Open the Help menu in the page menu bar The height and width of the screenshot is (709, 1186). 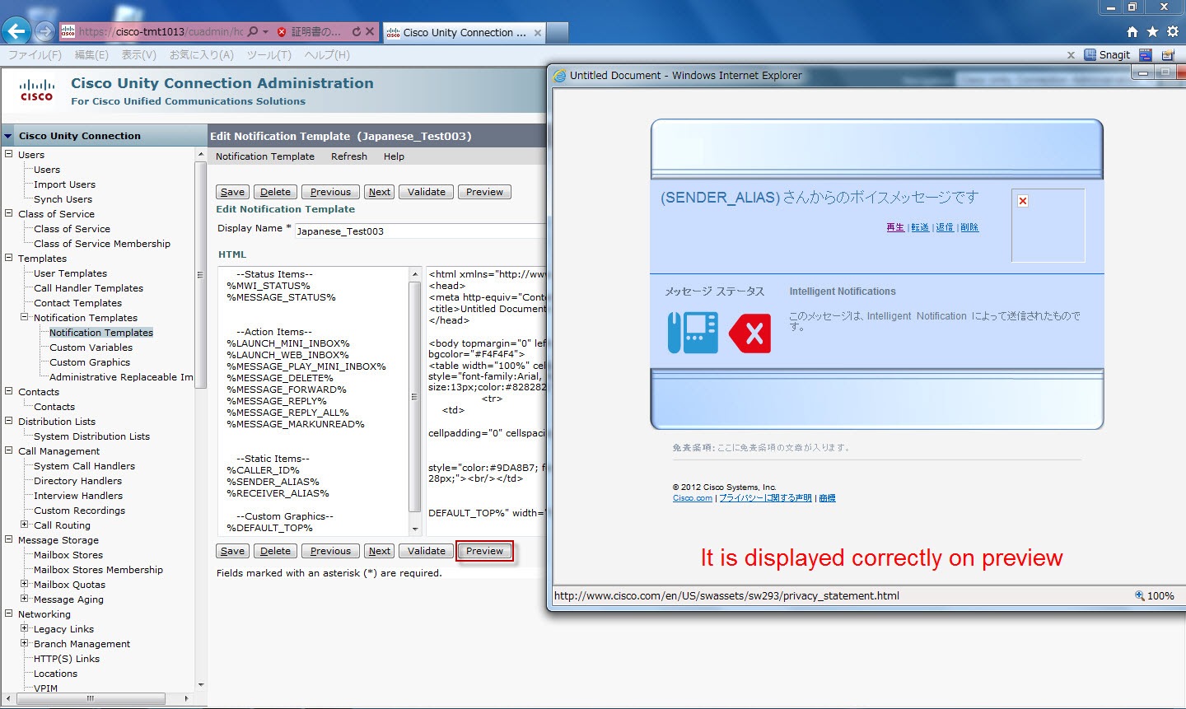click(394, 156)
